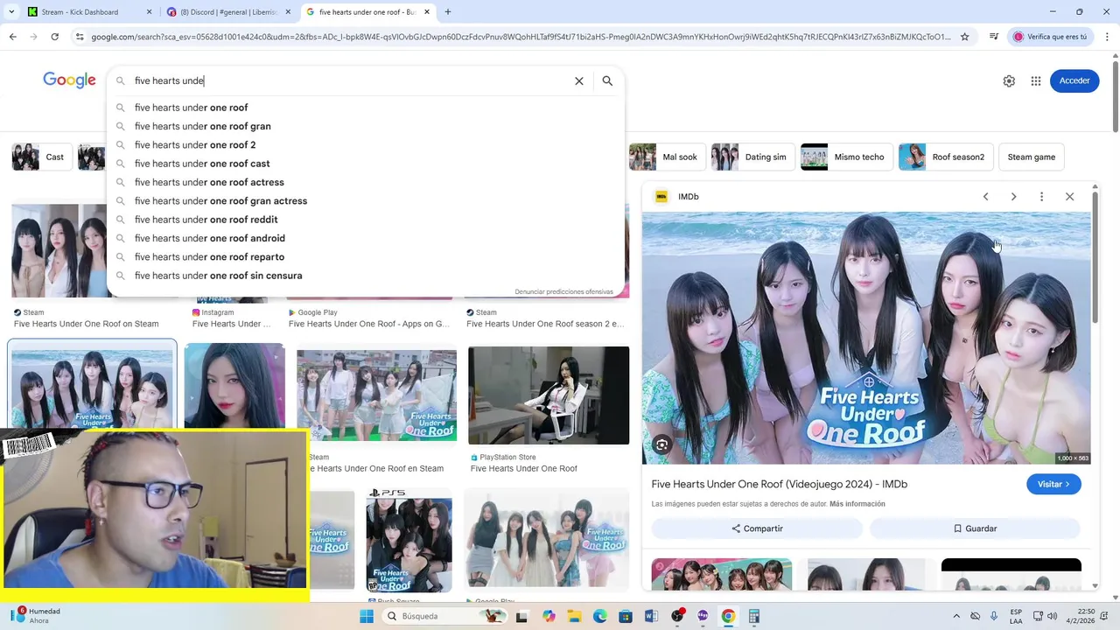Viewport: 1120px width, 630px height.
Task: Bookmark this page with star icon
Action: [965, 37]
